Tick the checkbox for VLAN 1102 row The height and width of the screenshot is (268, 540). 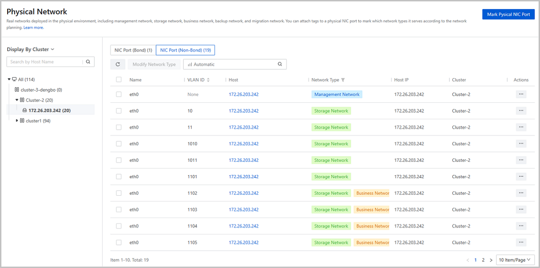[119, 193]
